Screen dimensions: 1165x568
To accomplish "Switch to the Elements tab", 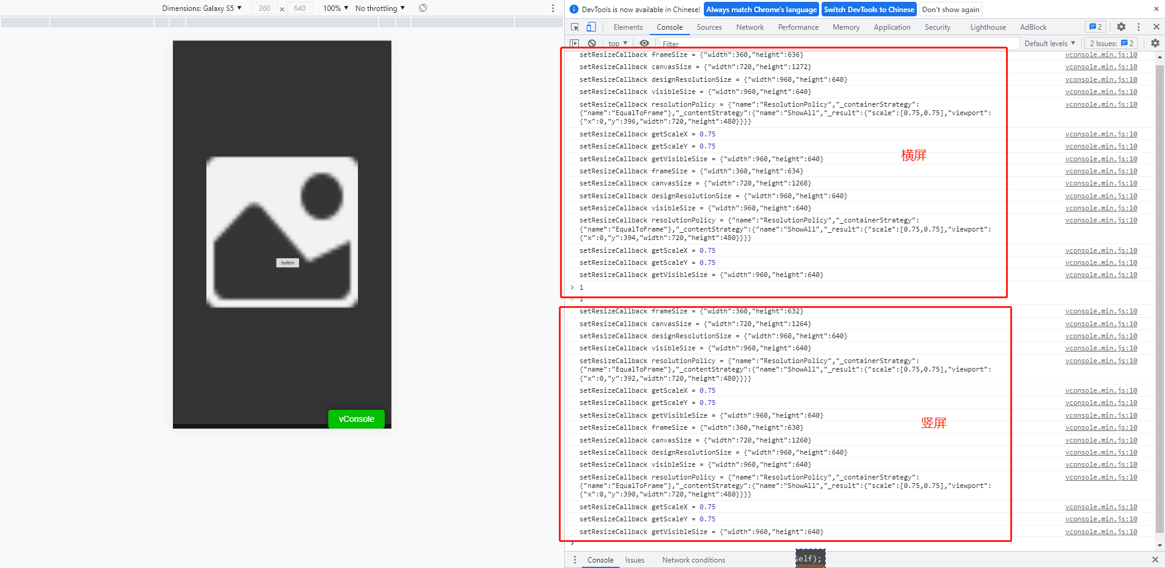I will (628, 27).
